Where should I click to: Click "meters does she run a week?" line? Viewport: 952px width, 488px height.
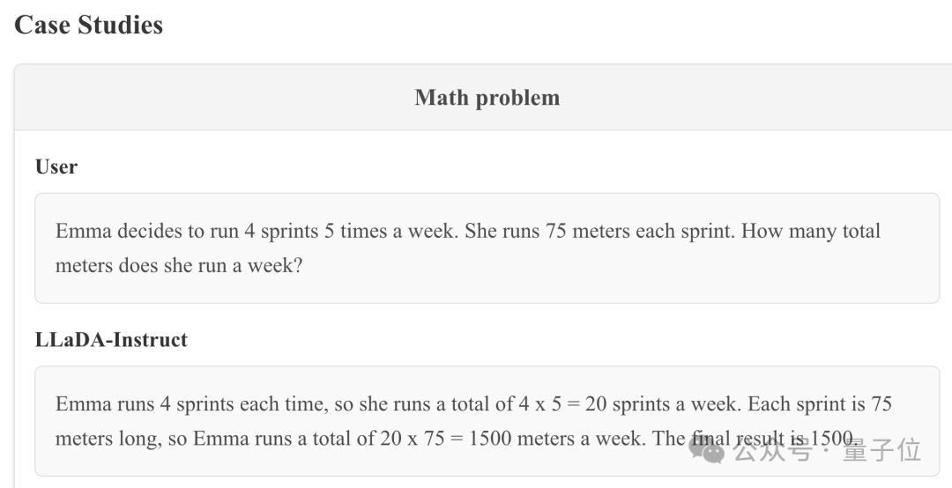[178, 265]
